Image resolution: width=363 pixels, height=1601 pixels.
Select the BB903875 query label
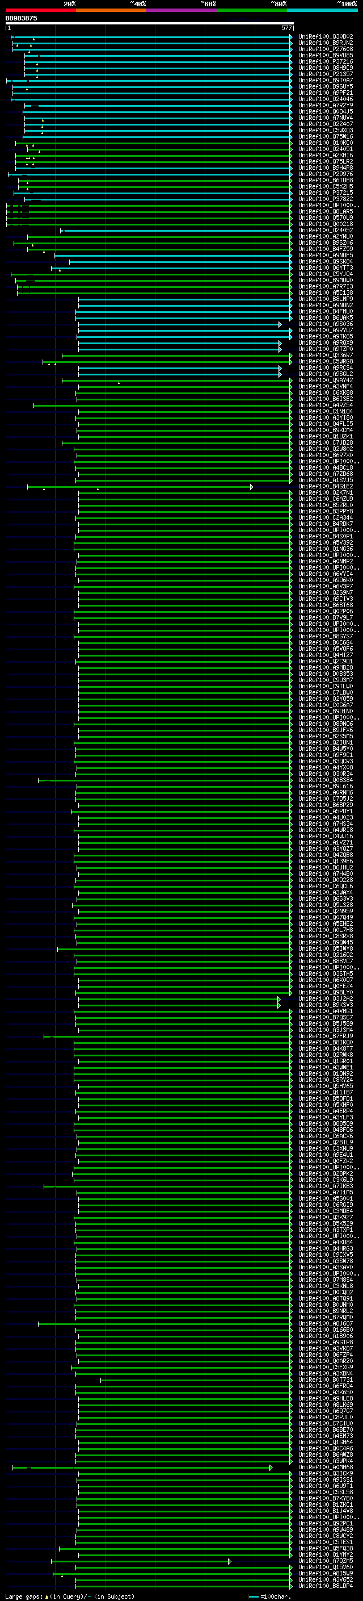pyautogui.click(x=21, y=18)
